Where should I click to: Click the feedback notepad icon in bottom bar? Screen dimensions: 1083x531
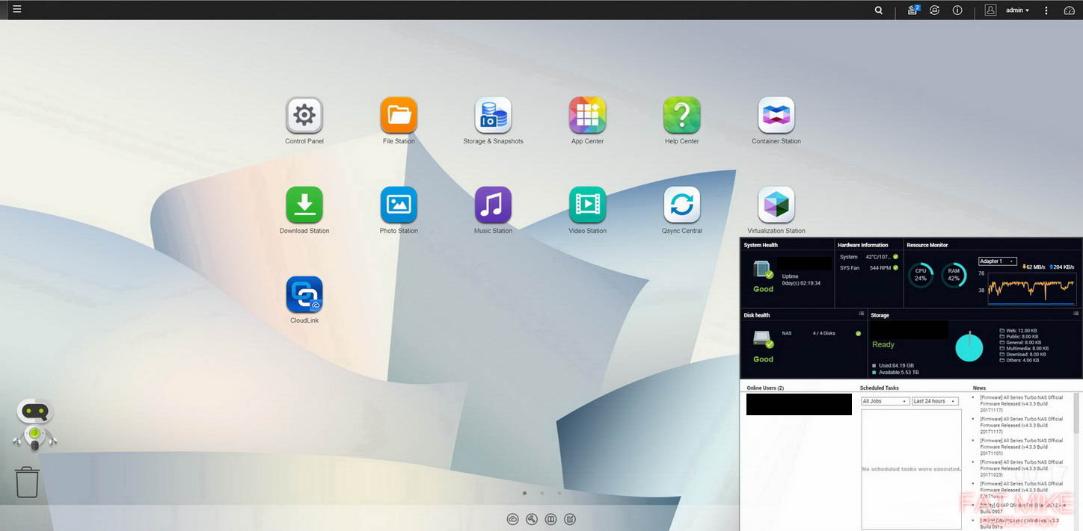(570, 519)
